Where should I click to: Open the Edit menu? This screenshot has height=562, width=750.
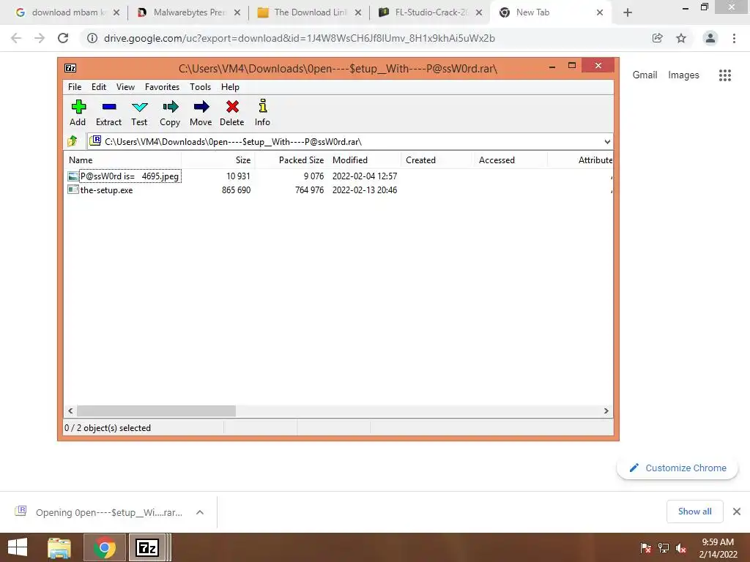click(x=99, y=87)
